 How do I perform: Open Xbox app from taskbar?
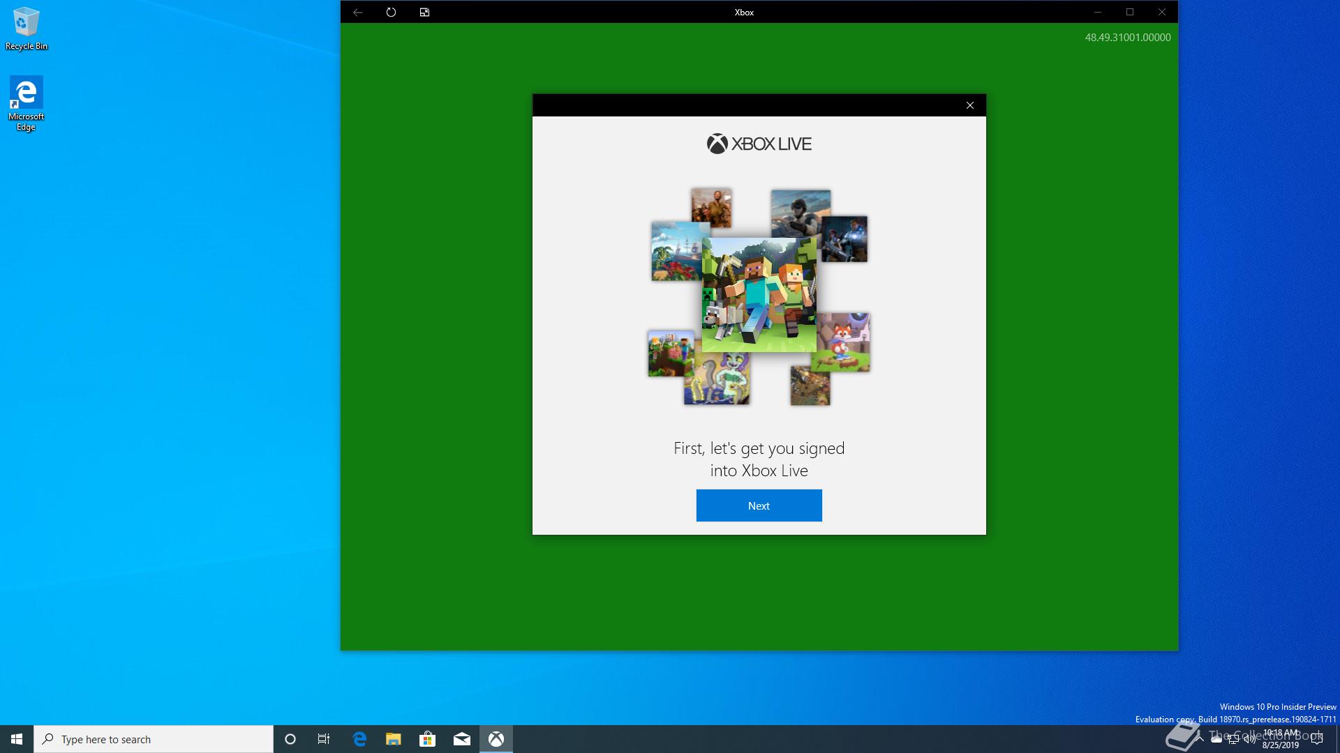(496, 739)
